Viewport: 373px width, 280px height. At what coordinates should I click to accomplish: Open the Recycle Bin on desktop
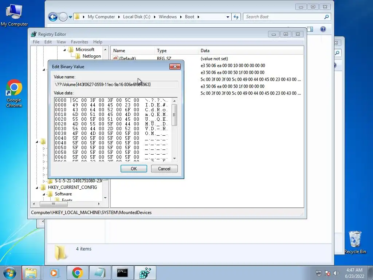[x=355, y=242]
